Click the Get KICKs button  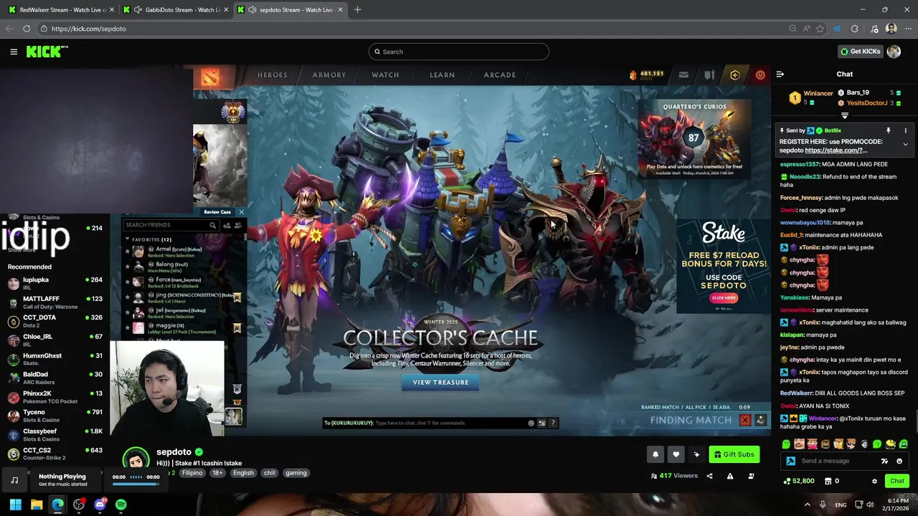point(860,52)
